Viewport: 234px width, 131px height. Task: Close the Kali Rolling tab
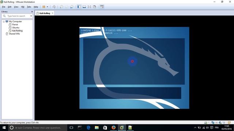click(52, 13)
